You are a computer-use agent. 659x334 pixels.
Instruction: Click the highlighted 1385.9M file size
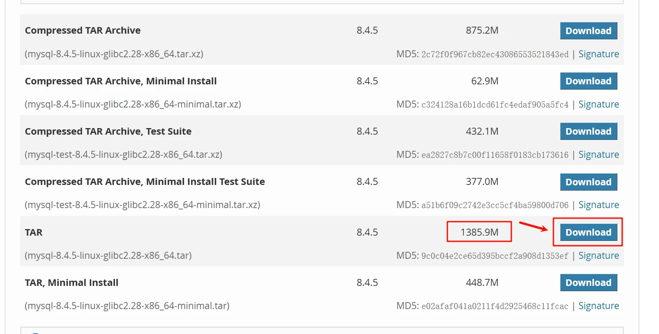(479, 233)
